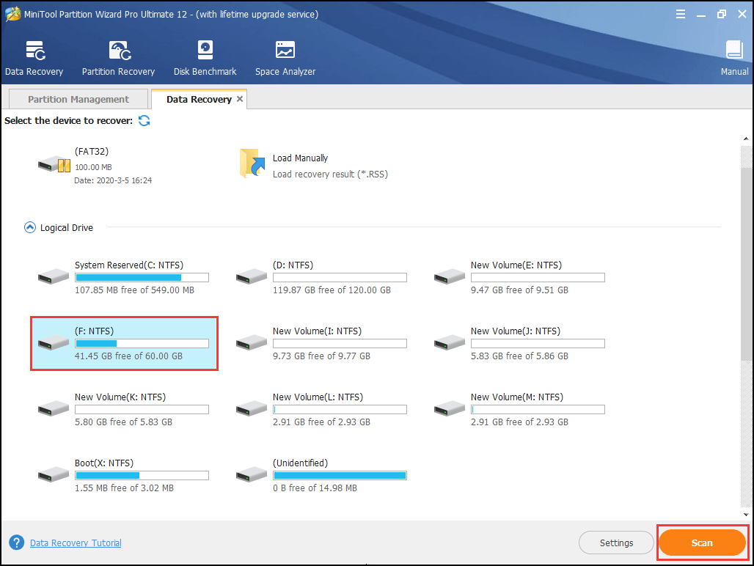Select New Volume I: NTFS drive icon
Image resolution: width=754 pixels, height=566 pixels.
coord(252,342)
